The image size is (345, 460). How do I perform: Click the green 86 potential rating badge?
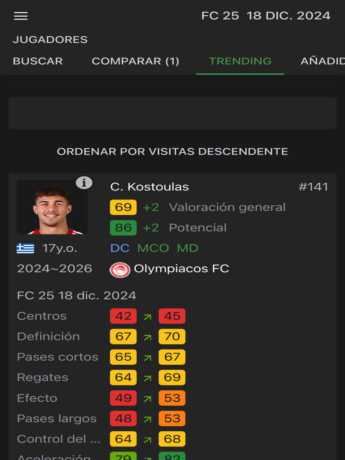tap(123, 228)
